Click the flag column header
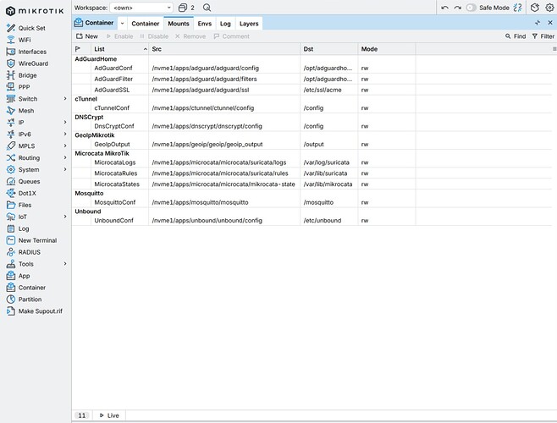Viewport: 557px width, 423px height. coord(81,49)
